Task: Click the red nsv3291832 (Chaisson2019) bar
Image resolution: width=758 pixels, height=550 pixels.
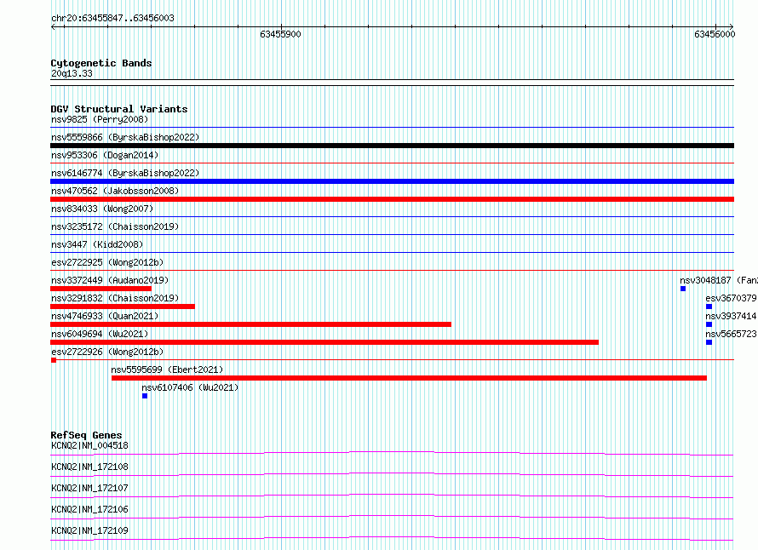Action: pos(123,307)
